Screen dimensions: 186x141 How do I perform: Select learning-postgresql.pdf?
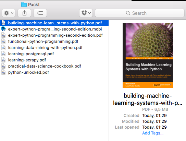pyautogui.click(x=54, y=54)
